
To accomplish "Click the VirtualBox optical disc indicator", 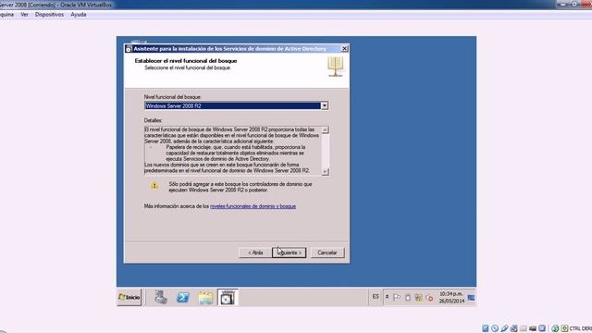I will click(495, 328).
